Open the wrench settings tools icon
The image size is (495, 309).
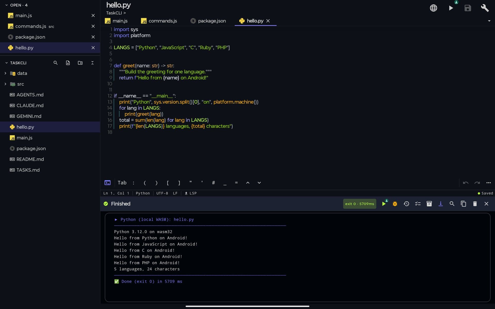[485, 8]
